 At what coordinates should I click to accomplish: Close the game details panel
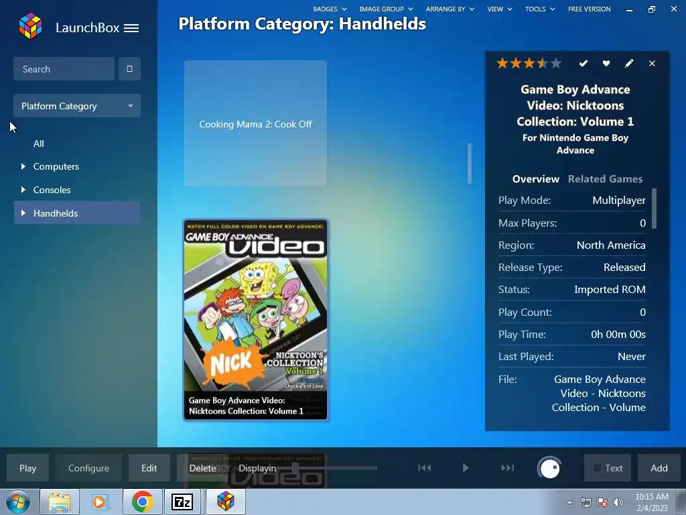652,64
